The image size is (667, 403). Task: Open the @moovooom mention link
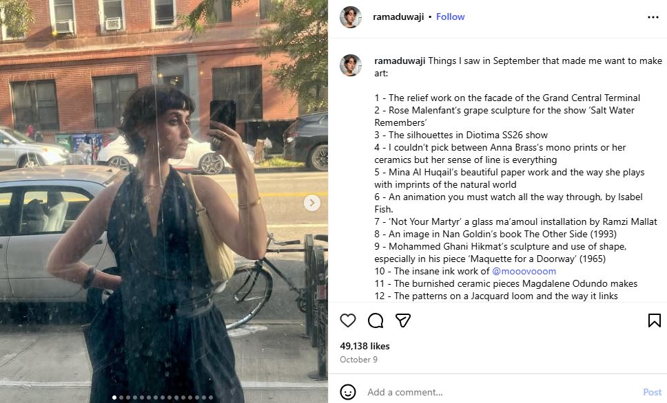click(524, 271)
